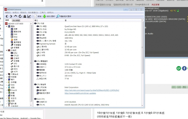Screen dimensions: 188x119
Task: Expand the 伺服器 server tree node
Action: 7,77
